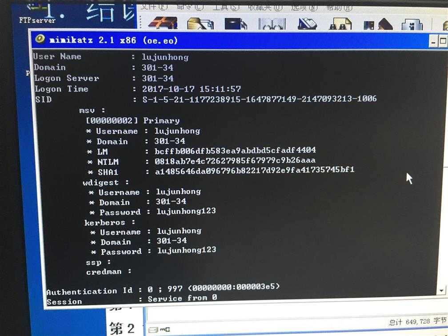Click the NTLM hash 0818ab7e4c72627985
This screenshot has width=448, height=336.
[235, 160]
